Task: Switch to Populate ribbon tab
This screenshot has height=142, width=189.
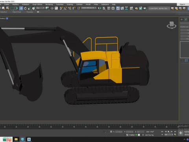Action: [x=30, y=12]
